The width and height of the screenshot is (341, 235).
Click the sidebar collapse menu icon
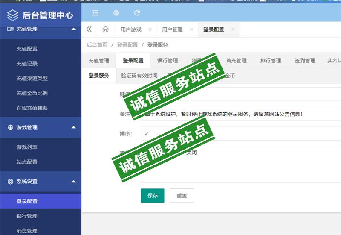click(x=95, y=13)
